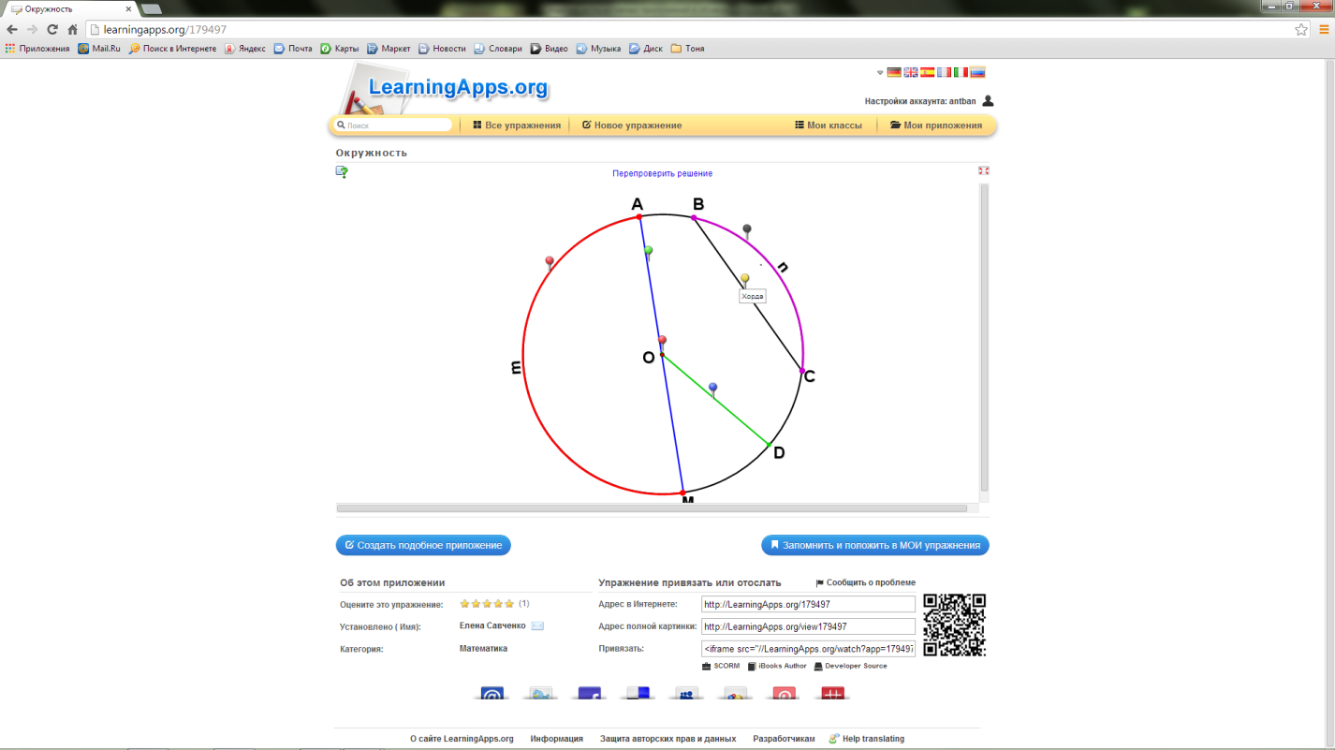
Task: Select the Привязать iframe code field
Action: click(x=808, y=648)
